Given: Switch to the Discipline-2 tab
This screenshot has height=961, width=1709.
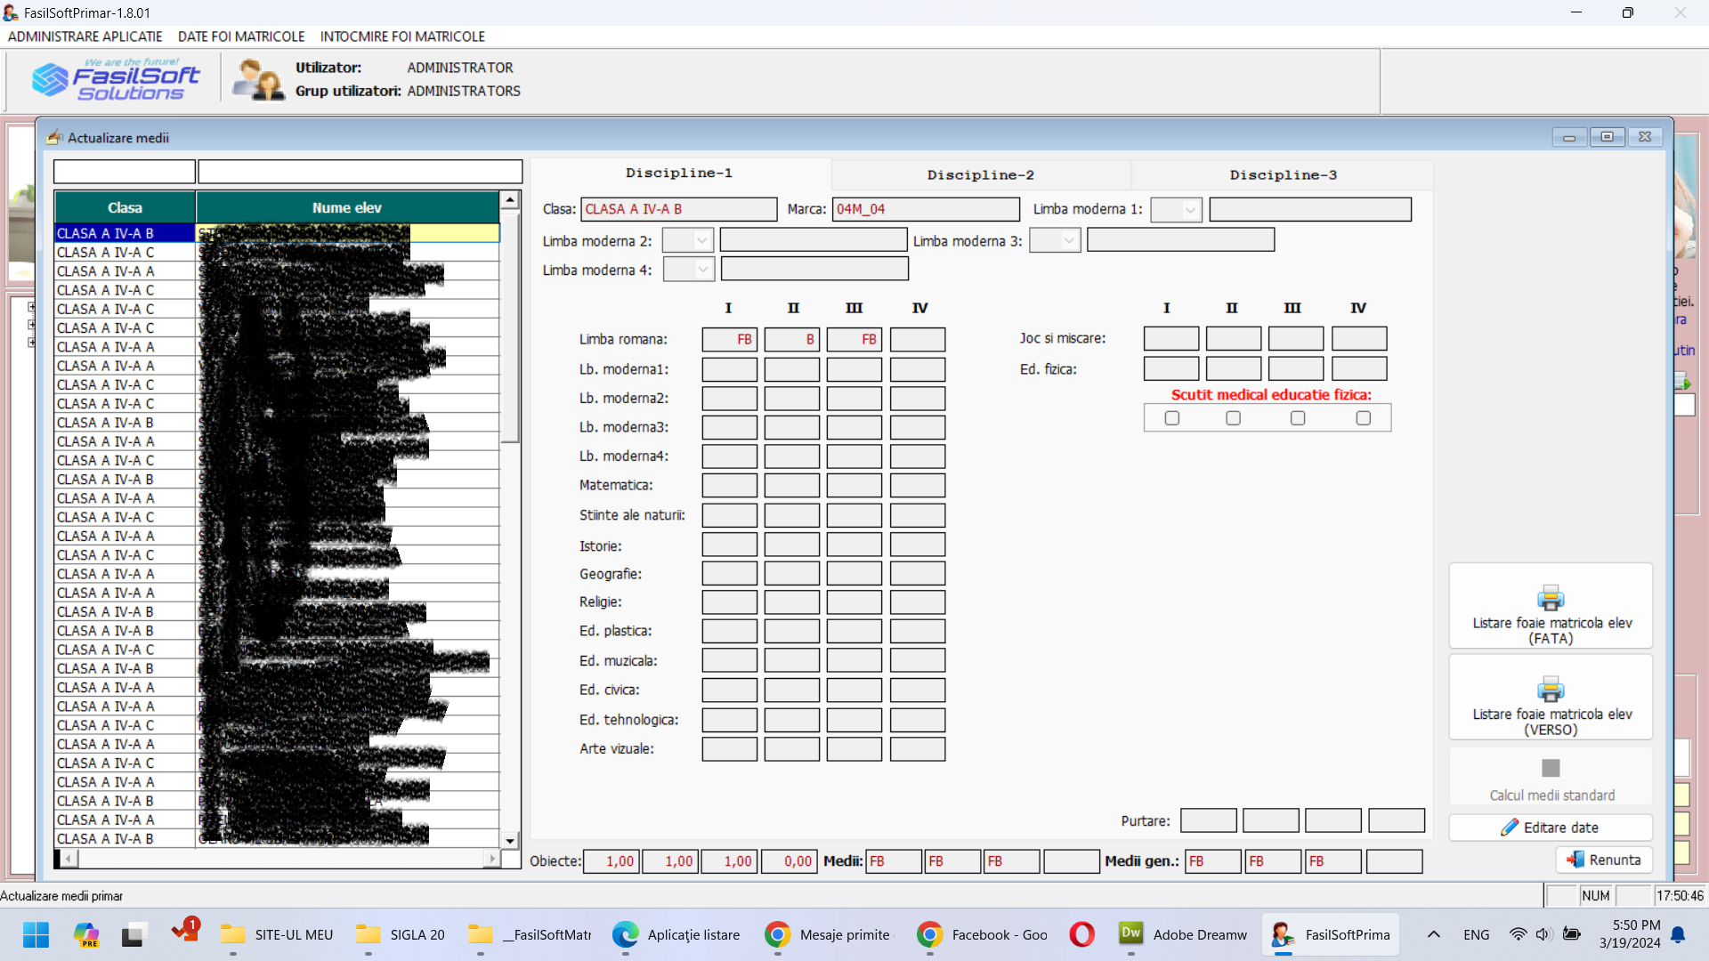Looking at the screenshot, I should [980, 175].
